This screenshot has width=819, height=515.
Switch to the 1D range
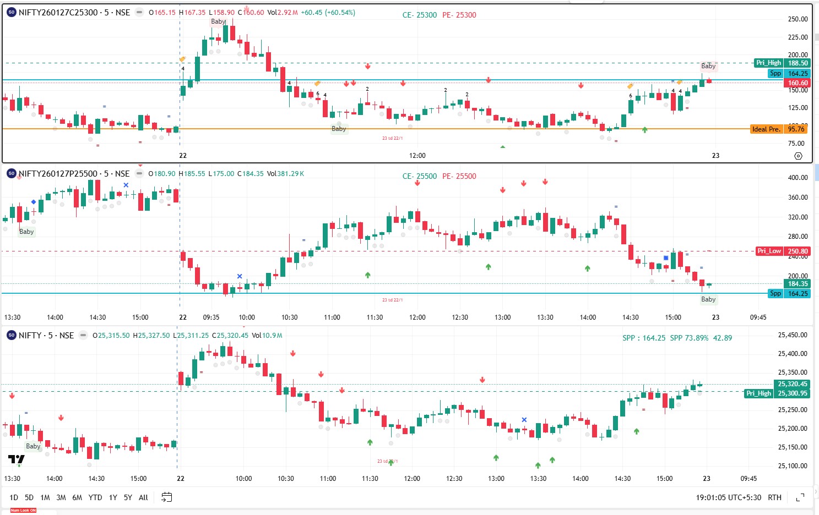pyautogui.click(x=14, y=497)
